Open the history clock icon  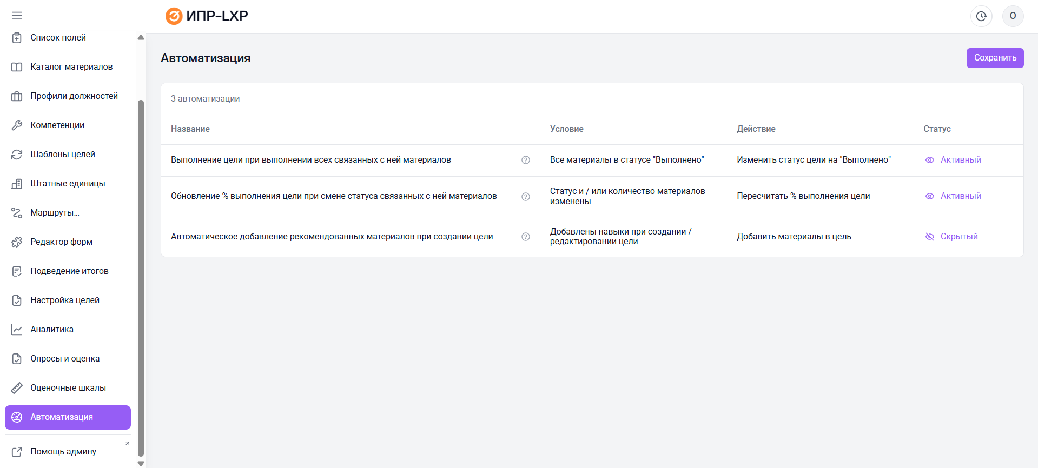tap(981, 16)
